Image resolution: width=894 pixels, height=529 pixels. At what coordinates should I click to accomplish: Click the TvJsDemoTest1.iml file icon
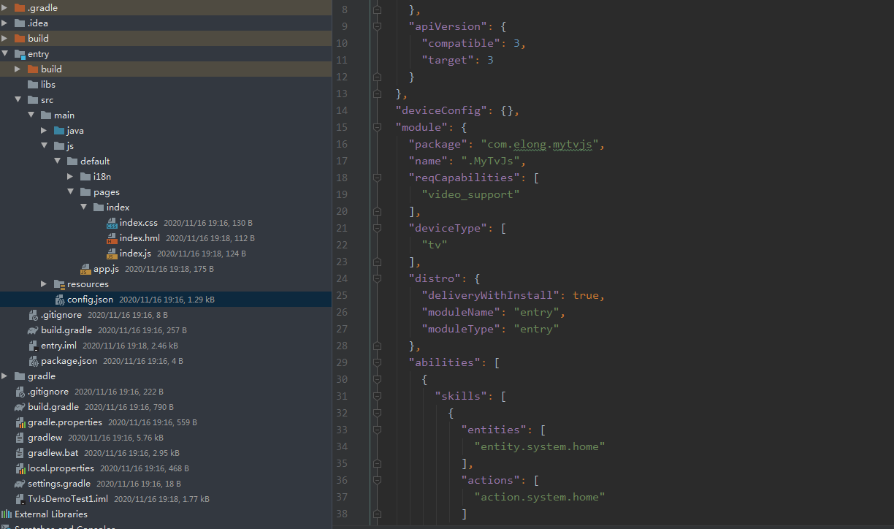(x=20, y=499)
